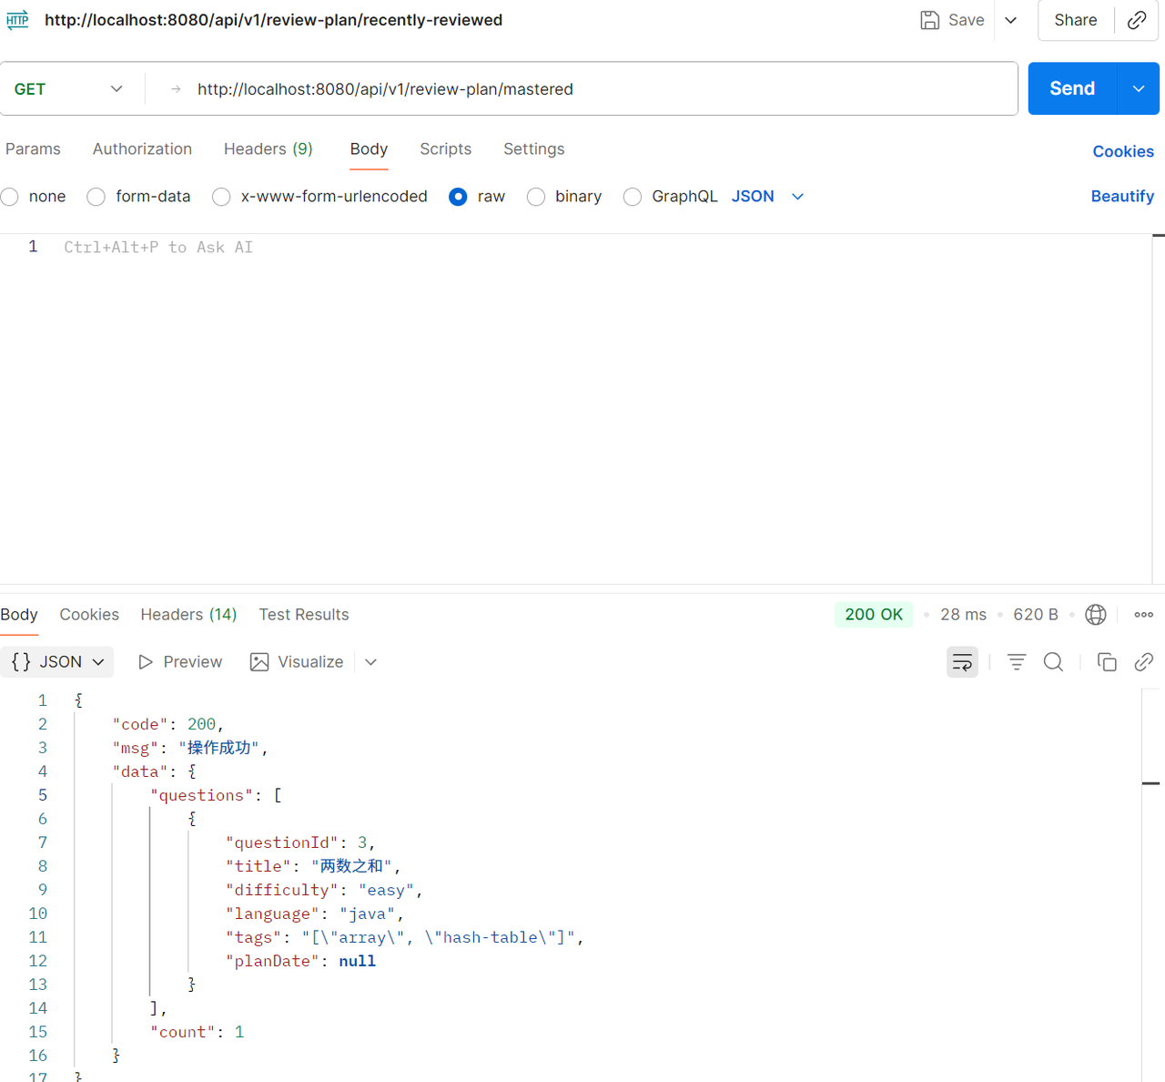Open the response JSON format dropdown
The width and height of the screenshot is (1165, 1082).
pos(57,662)
